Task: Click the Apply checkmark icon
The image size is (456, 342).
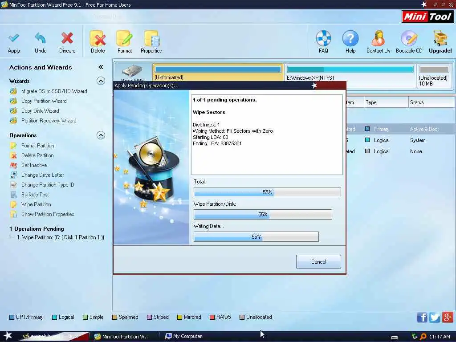Action: click(14, 38)
